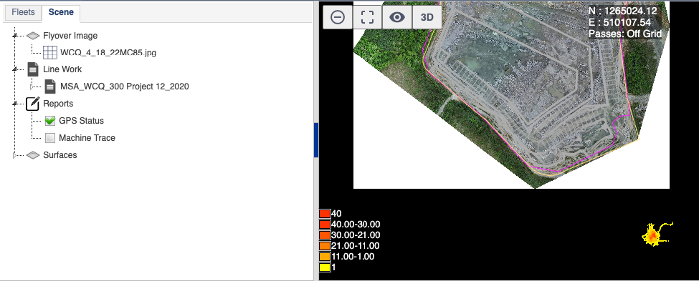Click the grid icon beside WCQ_4_18_22MC85.jpg
The height and width of the screenshot is (281, 699).
tap(50, 52)
